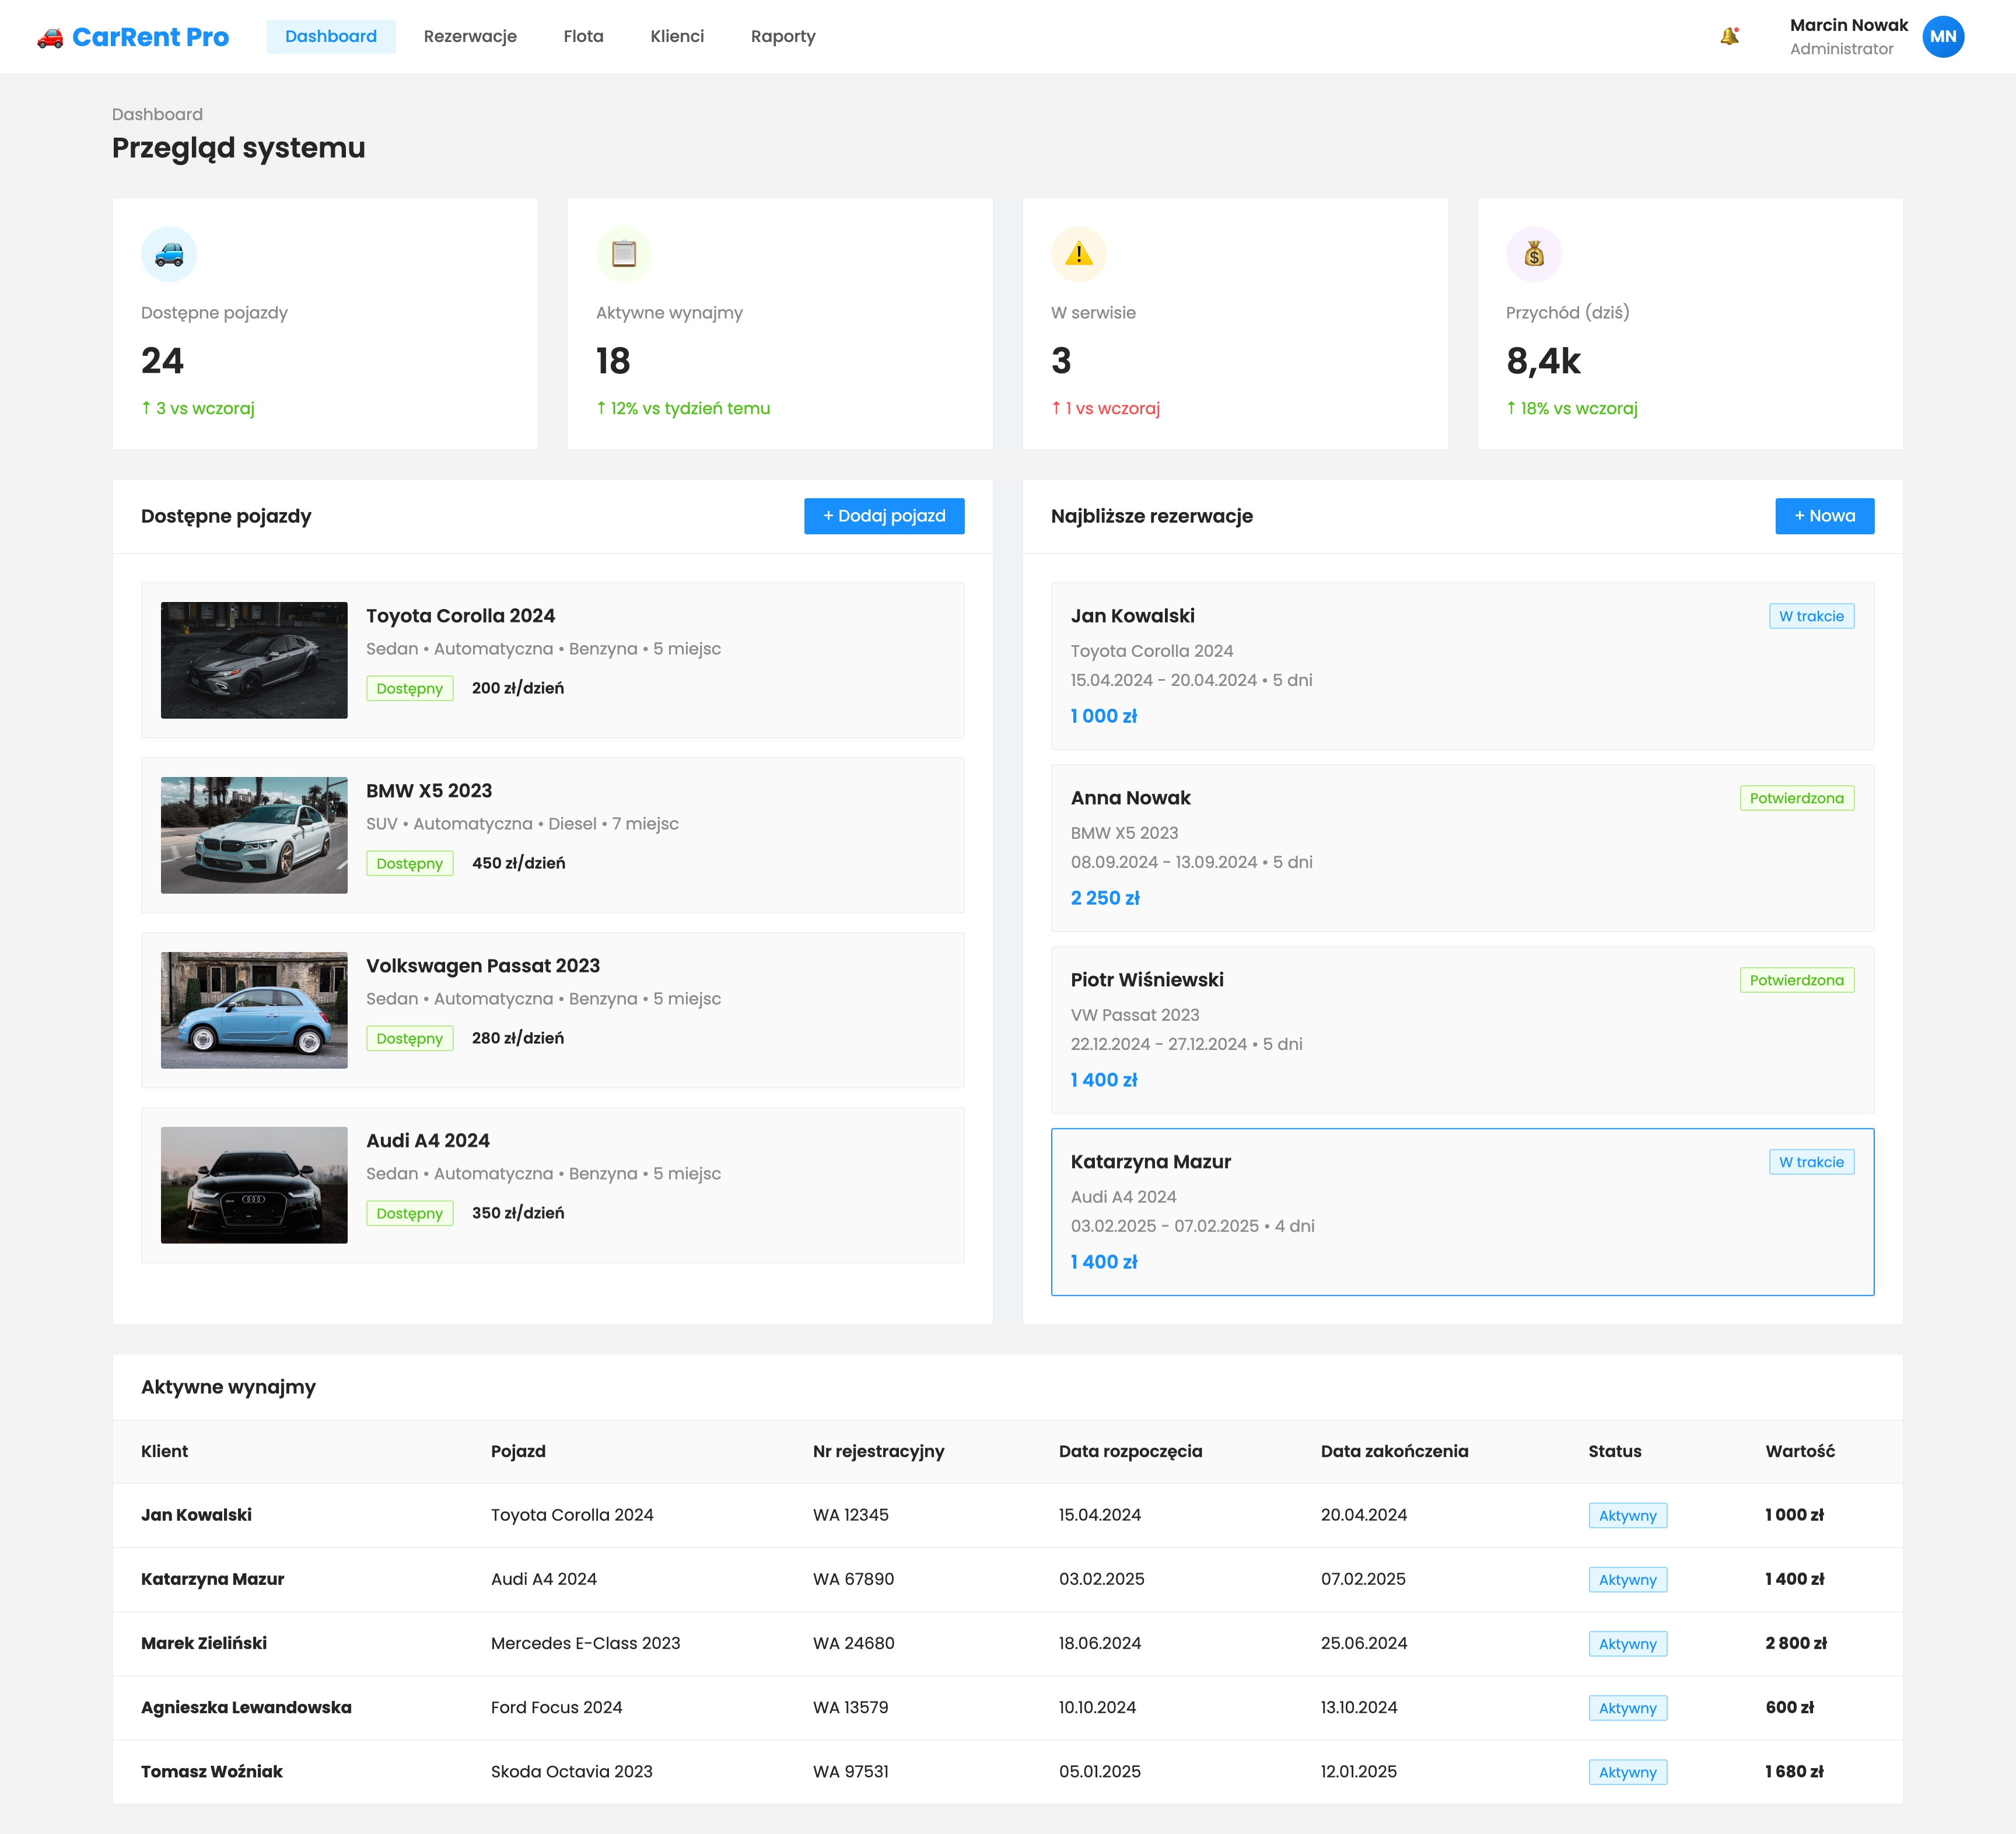
Task: Click the blue car icon in the Dostępne pojazdy card
Action: (x=169, y=254)
